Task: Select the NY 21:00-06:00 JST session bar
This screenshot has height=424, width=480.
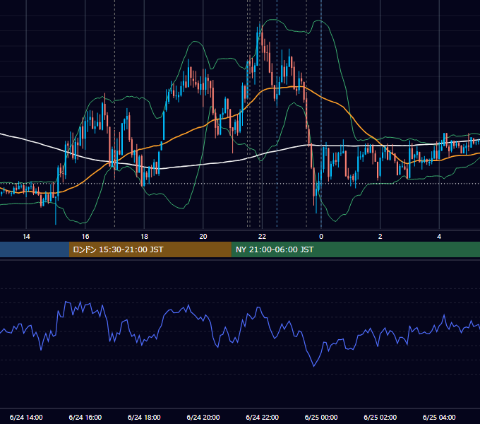Action: (x=355, y=249)
